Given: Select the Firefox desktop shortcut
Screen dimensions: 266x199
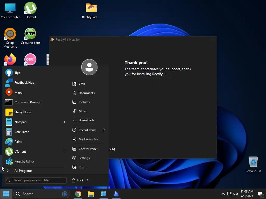Looking at the screenshot, I should click(x=10, y=59).
